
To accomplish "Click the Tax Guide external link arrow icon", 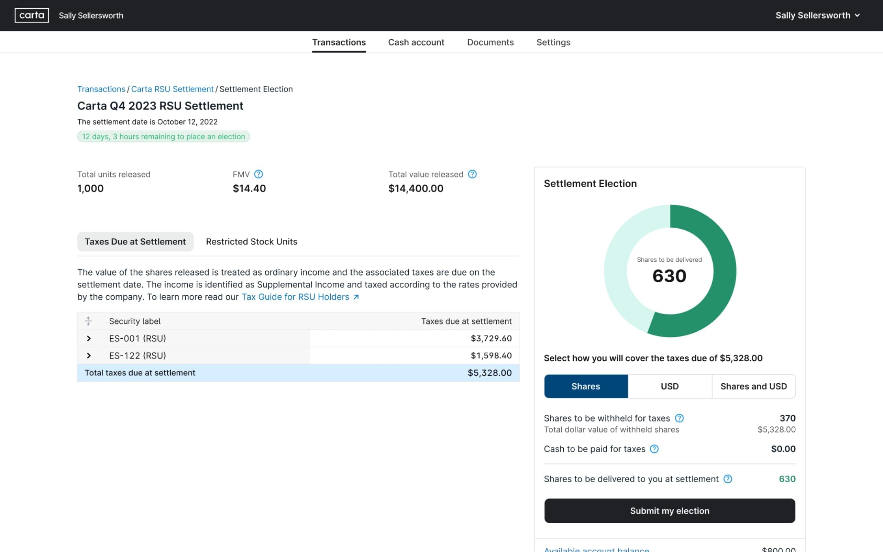I will [356, 297].
